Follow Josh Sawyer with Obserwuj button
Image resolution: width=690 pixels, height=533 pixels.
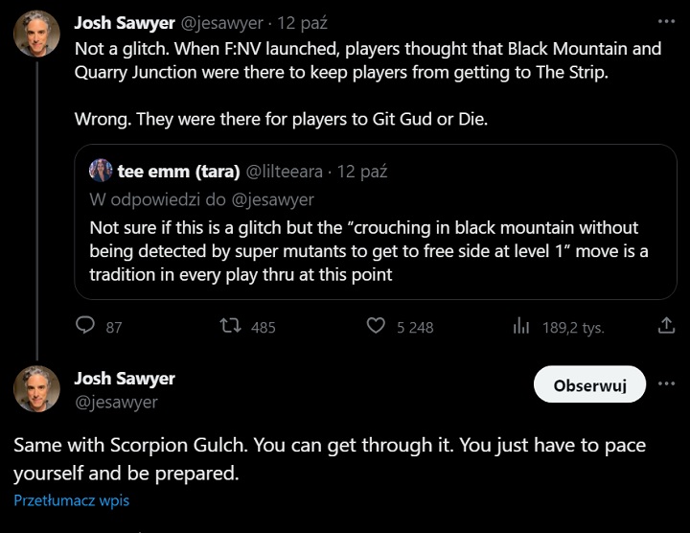589,385
